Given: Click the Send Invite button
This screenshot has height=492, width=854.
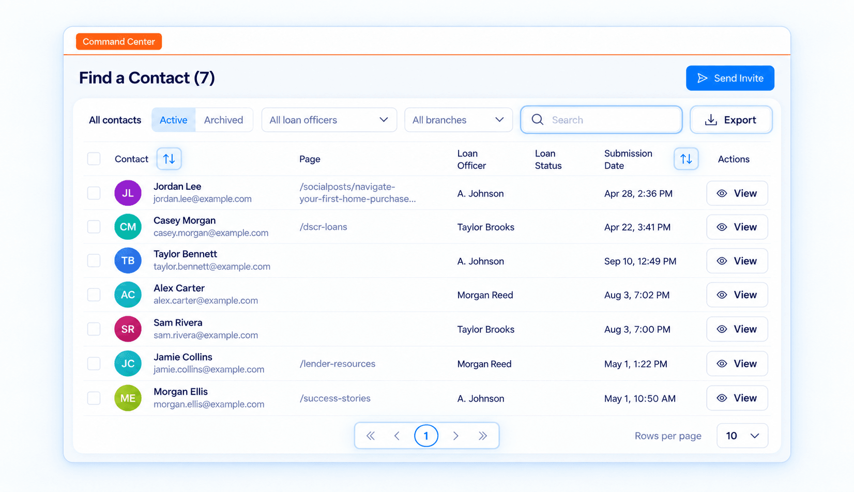Looking at the screenshot, I should [x=730, y=78].
